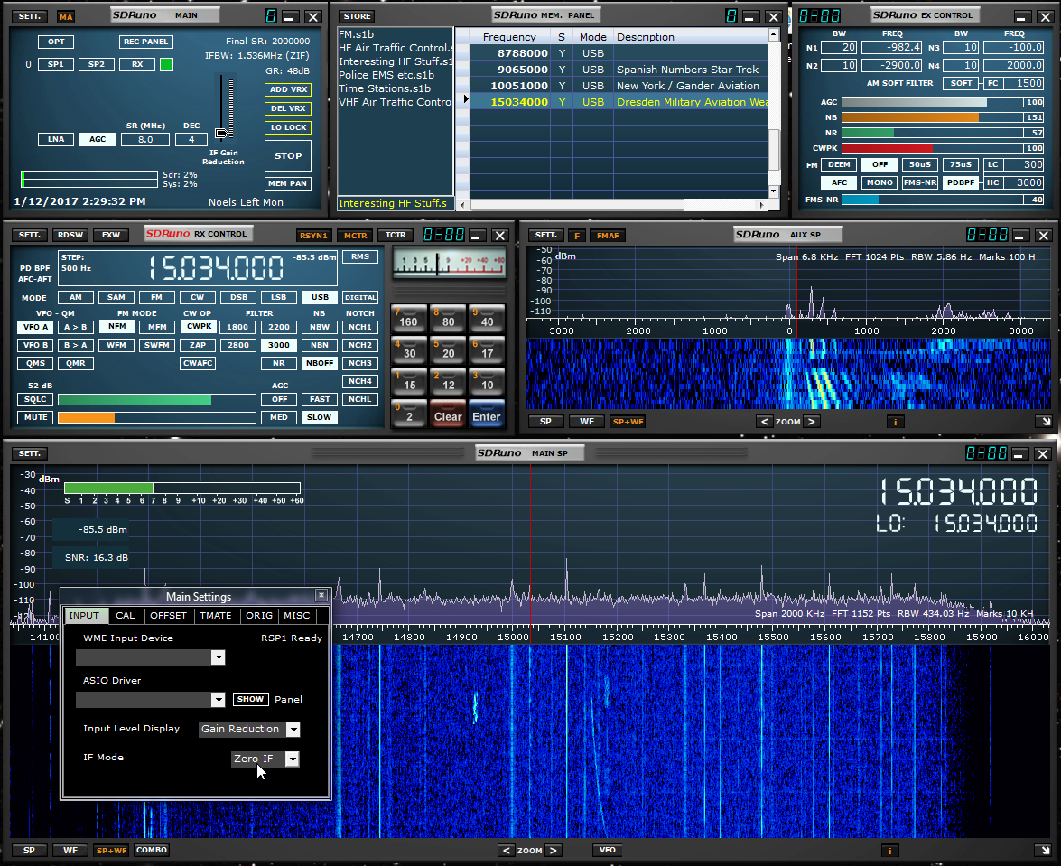Click the STORE button in Memory Panel
Screen dimensions: 1061x866
click(357, 16)
